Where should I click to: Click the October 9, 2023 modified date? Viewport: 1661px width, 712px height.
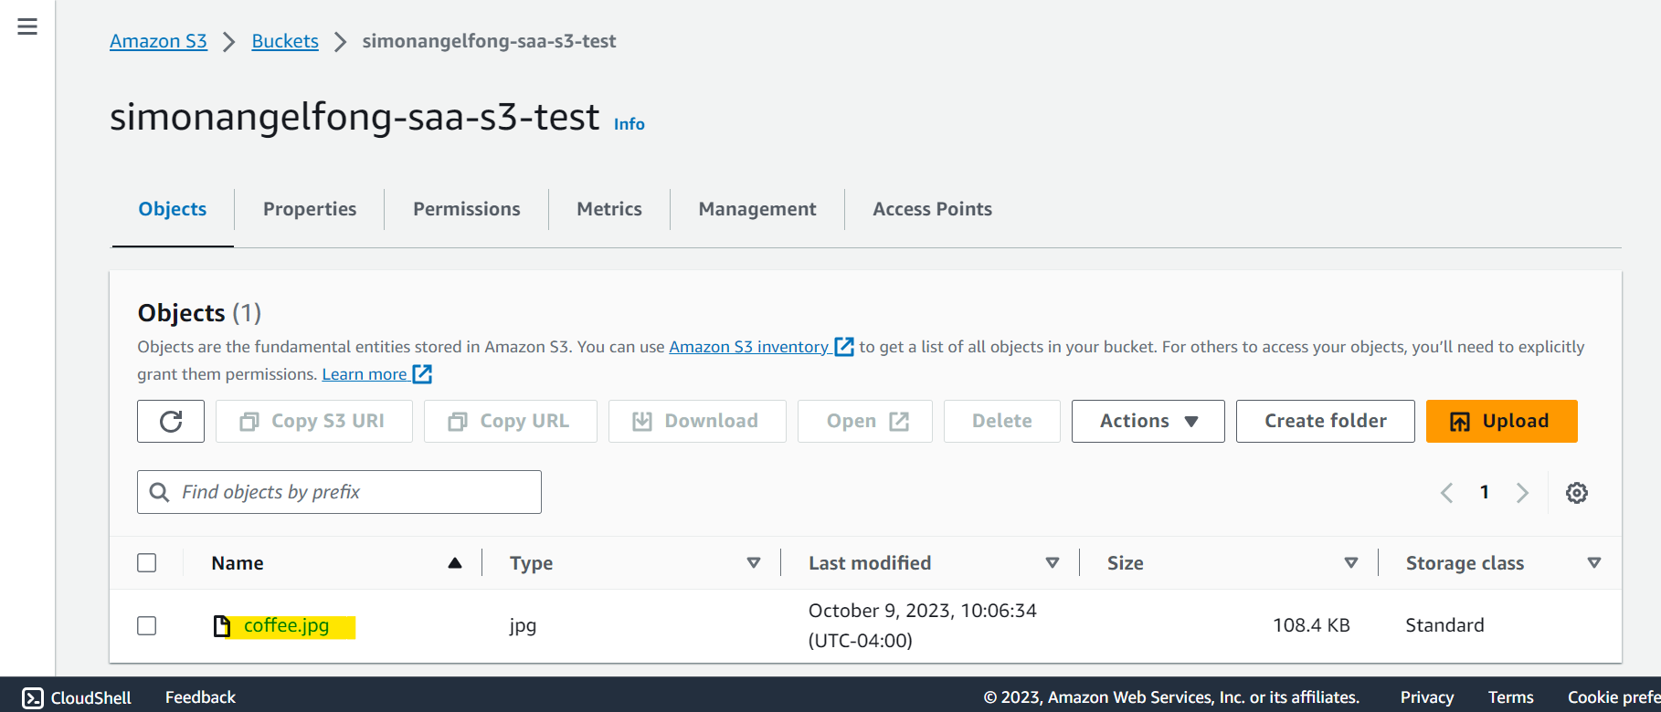(923, 625)
